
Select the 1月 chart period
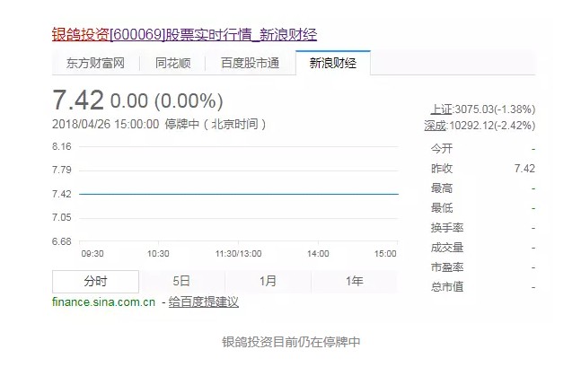tap(268, 282)
